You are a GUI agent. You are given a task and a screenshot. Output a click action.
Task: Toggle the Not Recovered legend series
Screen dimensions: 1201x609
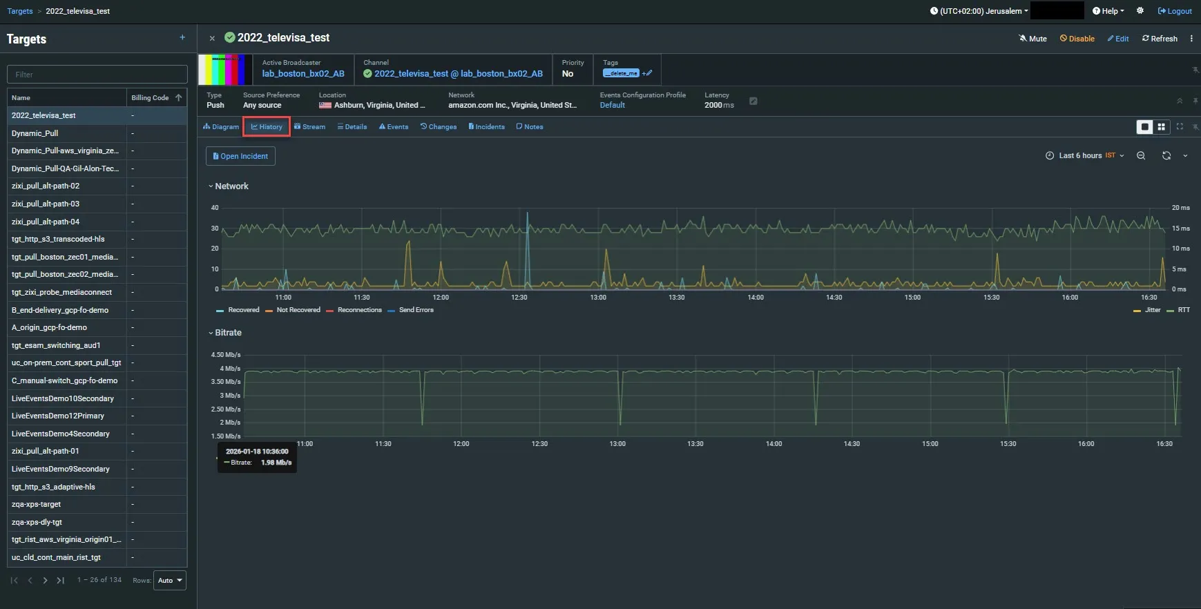[293, 310]
